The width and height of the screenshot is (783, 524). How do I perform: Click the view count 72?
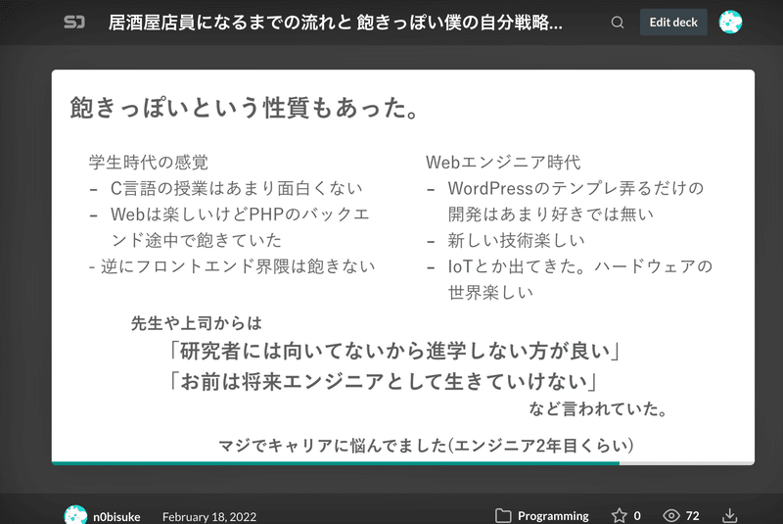coord(693,515)
